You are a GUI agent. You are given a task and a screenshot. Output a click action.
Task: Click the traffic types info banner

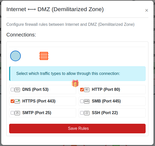tap(77, 74)
